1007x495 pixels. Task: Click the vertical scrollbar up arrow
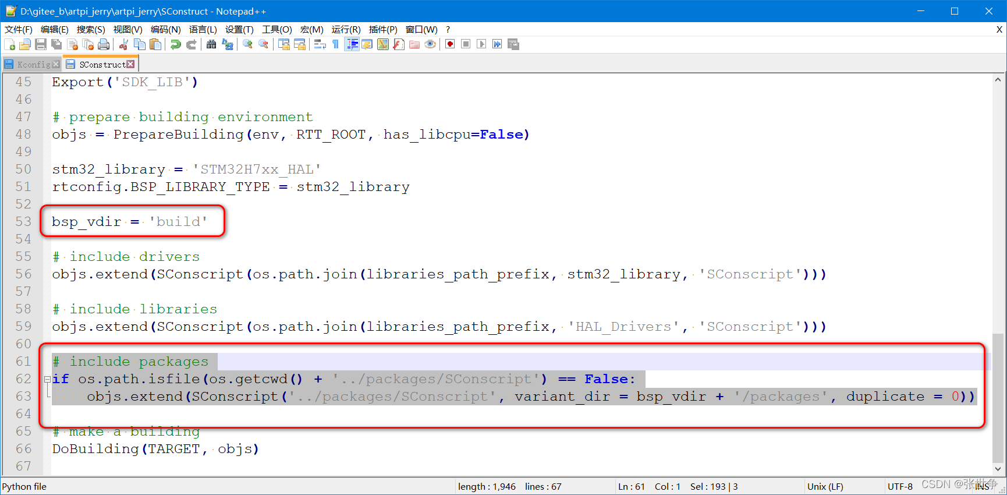pos(998,80)
